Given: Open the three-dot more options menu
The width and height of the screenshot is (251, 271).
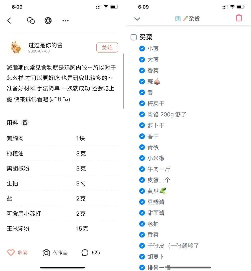Looking at the screenshot, I should 66,21.
